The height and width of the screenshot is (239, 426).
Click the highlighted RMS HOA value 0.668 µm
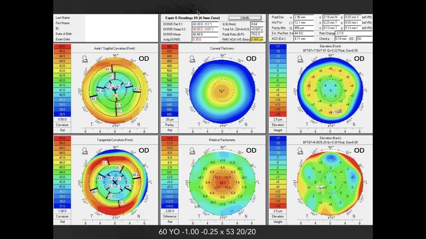coord(257,40)
